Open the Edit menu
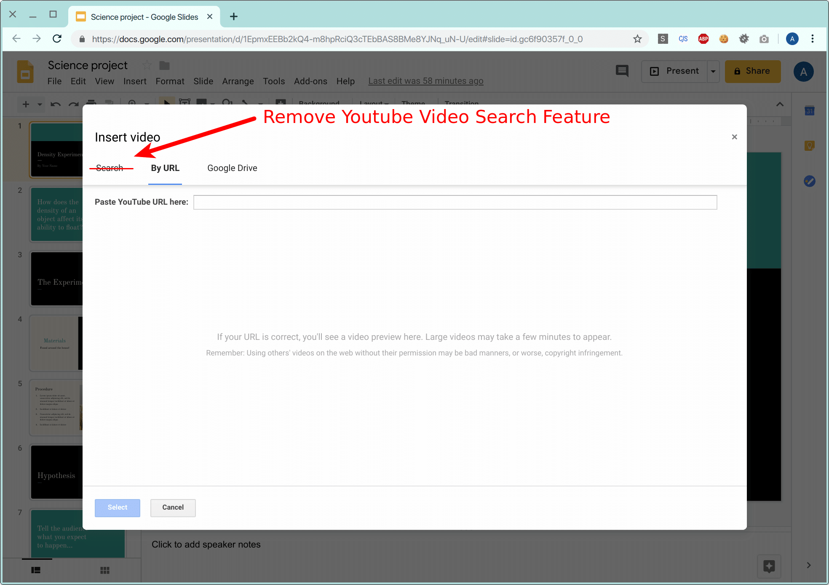Image resolution: width=829 pixels, height=585 pixels. (x=78, y=81)
